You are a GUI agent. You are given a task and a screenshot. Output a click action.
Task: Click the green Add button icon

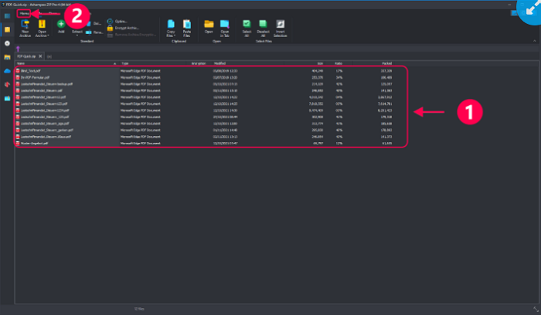61,24
